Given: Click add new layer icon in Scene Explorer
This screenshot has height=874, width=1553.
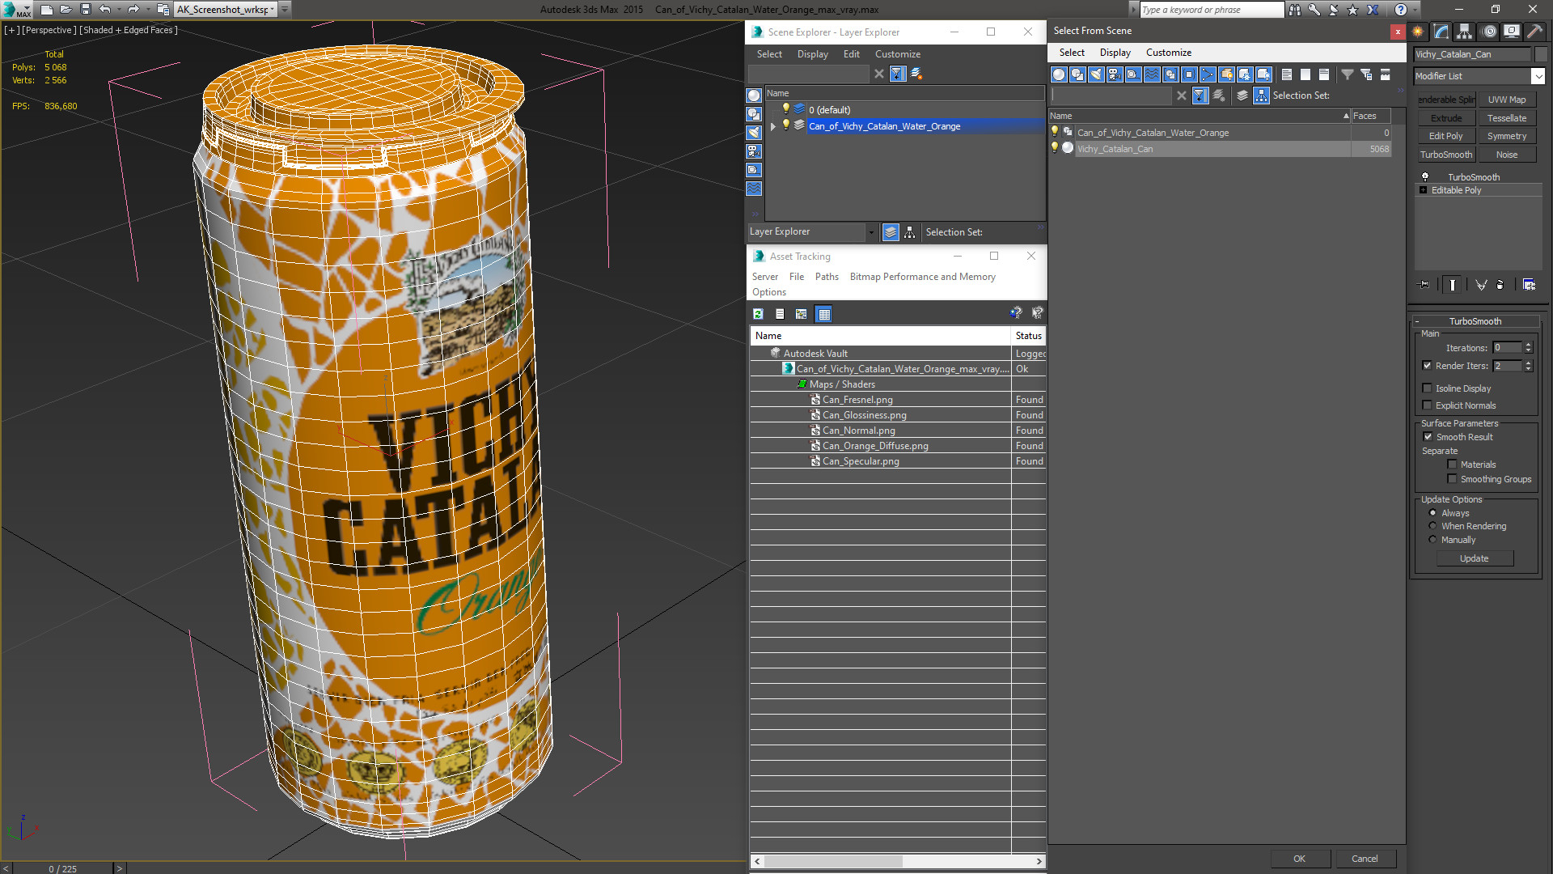Looking at the screenshot, I should click(916, 74).
